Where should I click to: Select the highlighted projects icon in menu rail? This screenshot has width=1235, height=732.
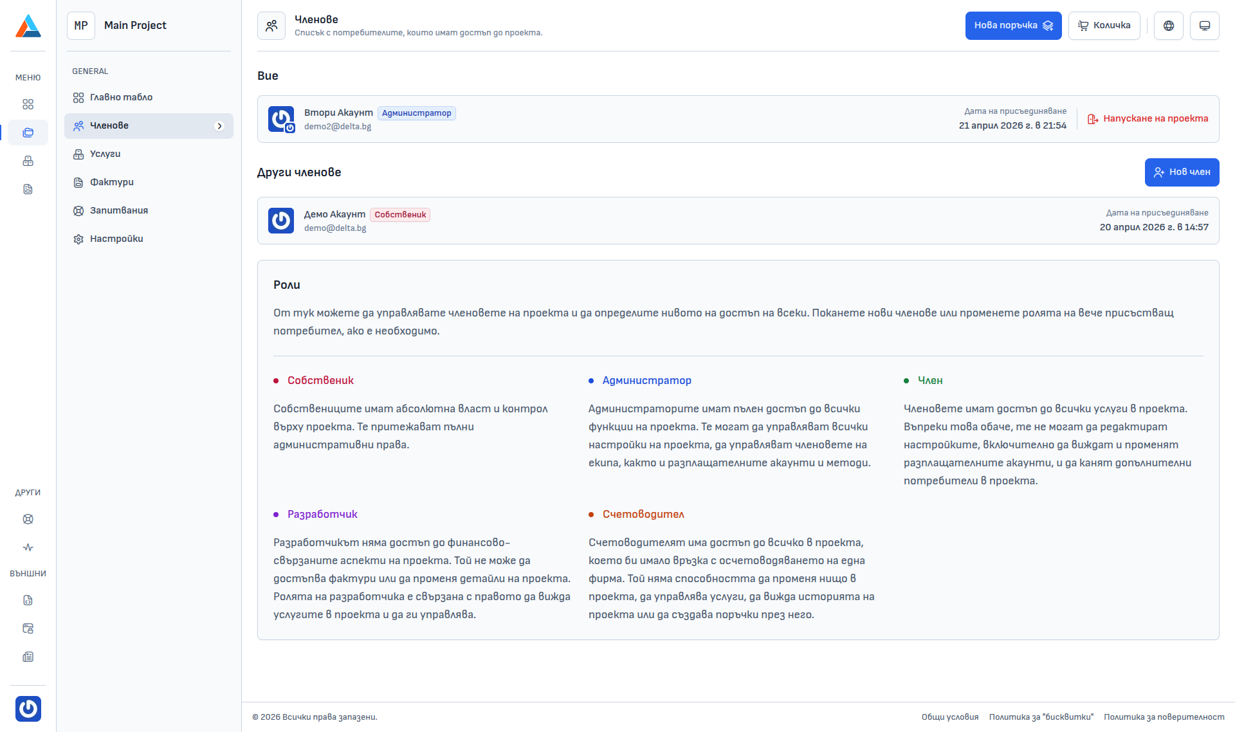[x=28, y=133]
